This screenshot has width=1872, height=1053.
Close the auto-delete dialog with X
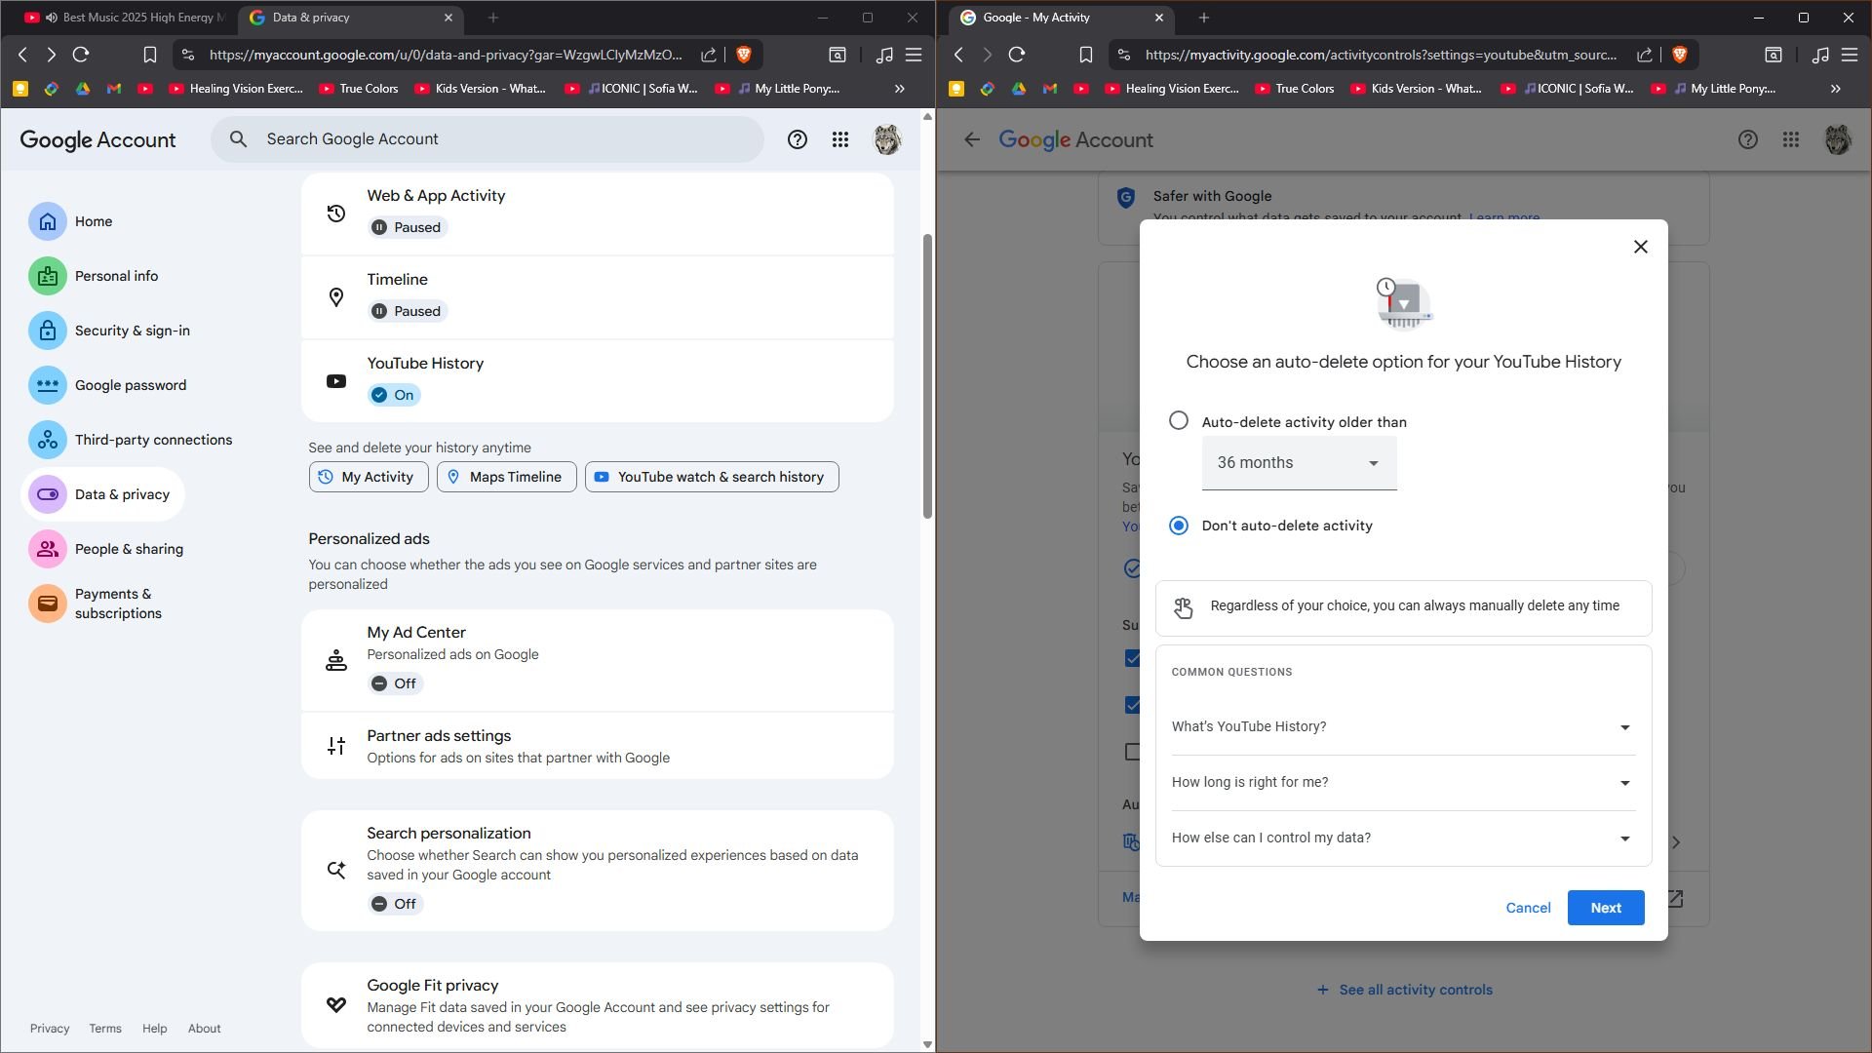click(1641, 247)
